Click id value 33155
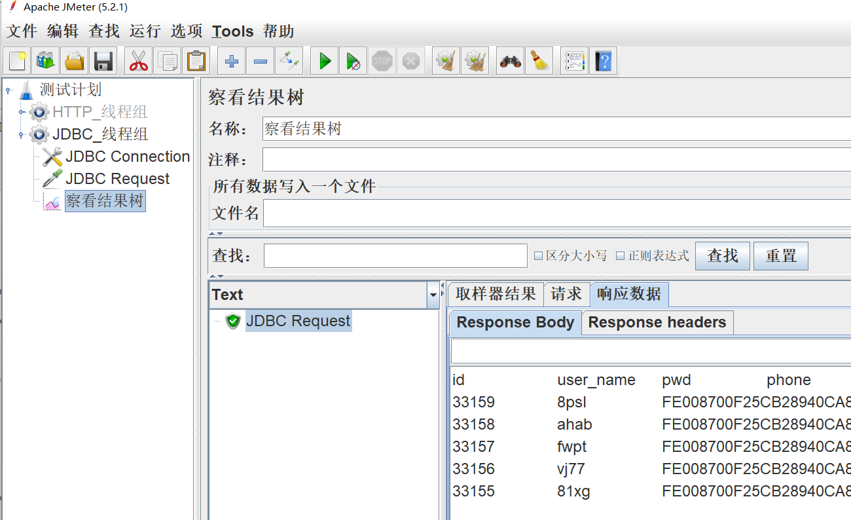 point(473,491)
